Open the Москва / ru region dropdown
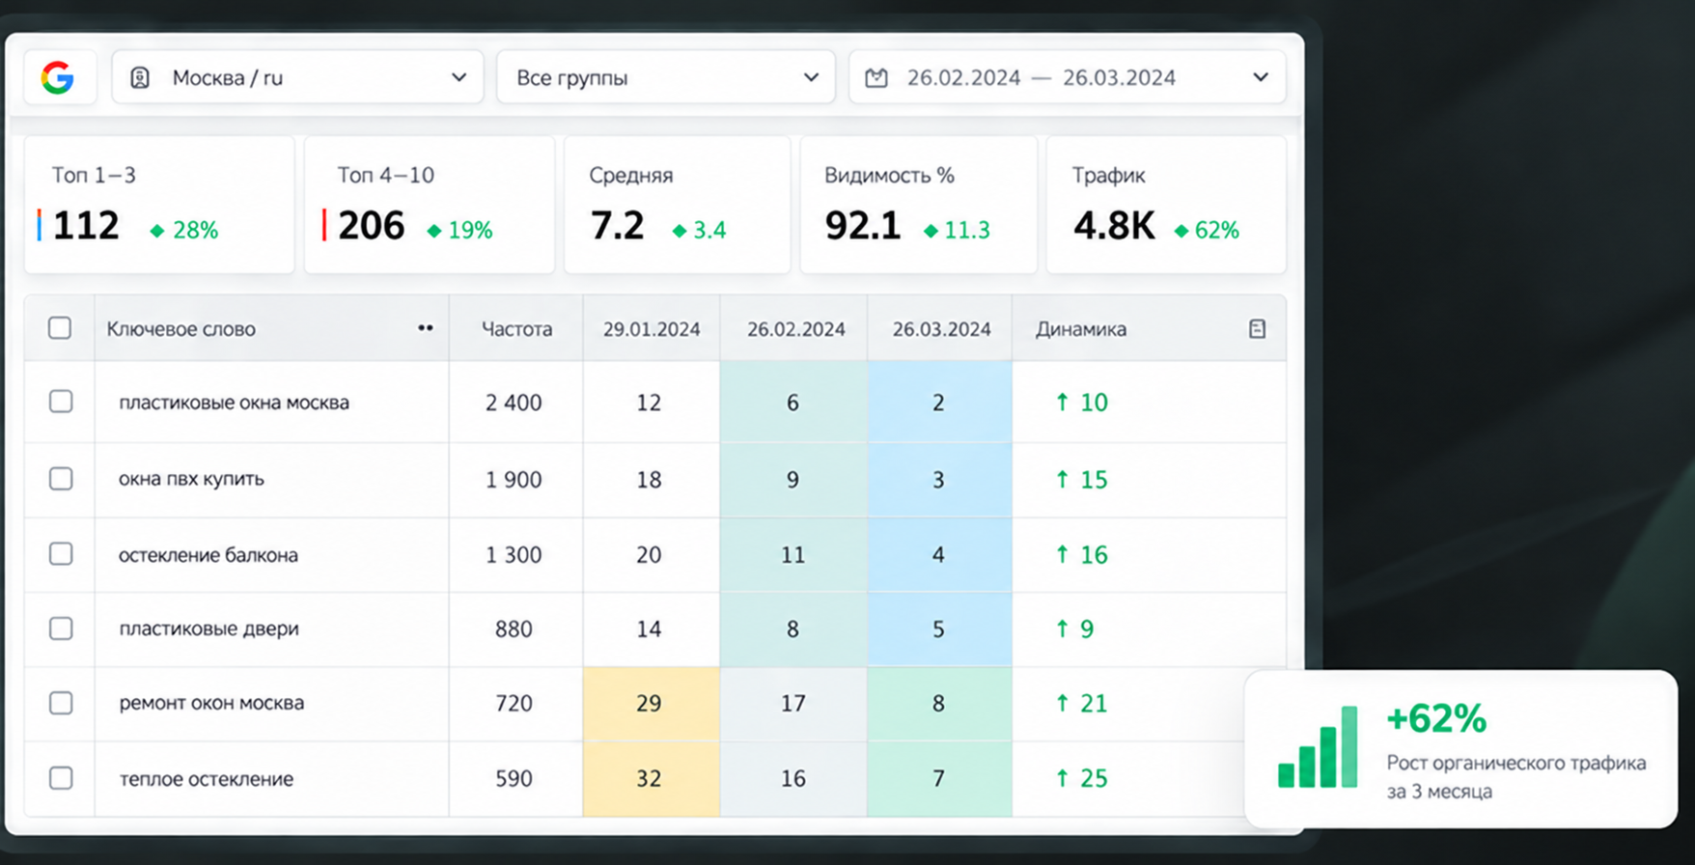 pyautogui.click(x=297, y=77)
